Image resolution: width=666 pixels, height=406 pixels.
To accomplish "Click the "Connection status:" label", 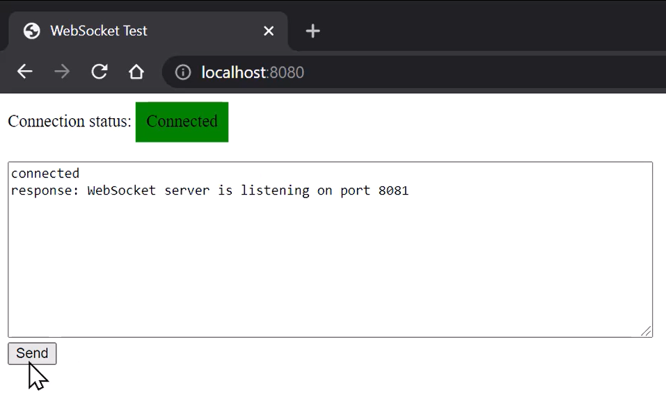I will coord(70,122).
